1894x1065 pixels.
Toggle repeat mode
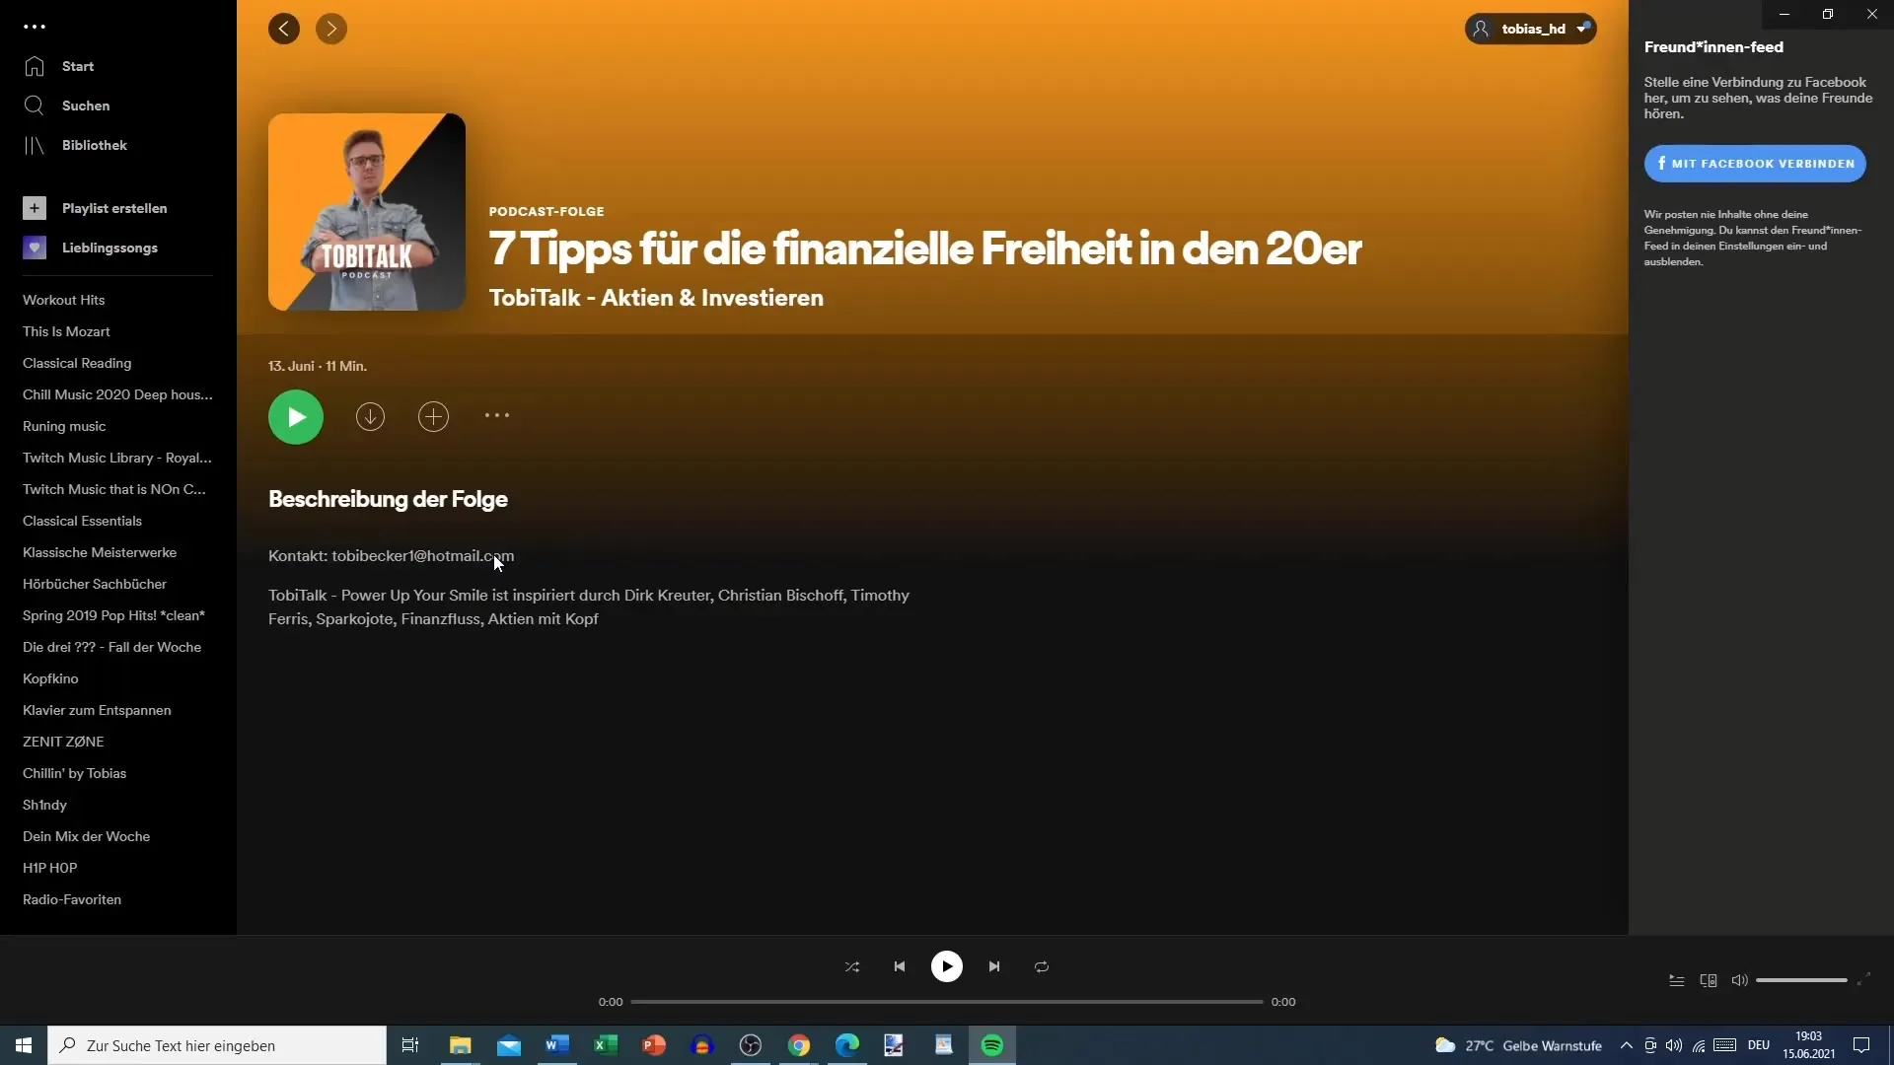pyautogui.click(x=1042, y=966)
